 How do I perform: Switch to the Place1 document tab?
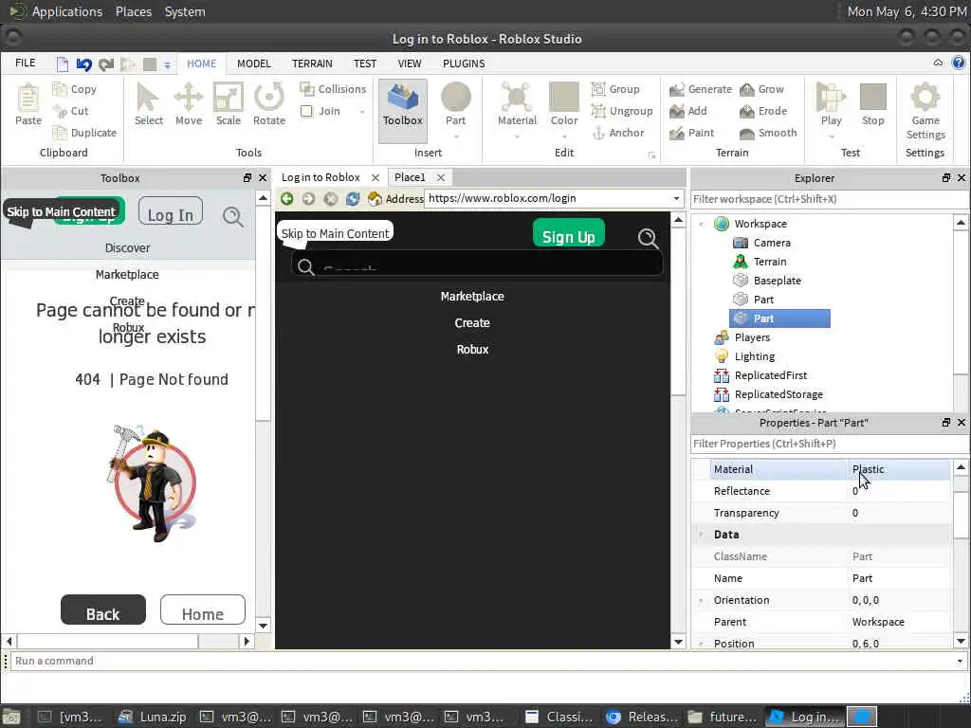click(410, 177)
